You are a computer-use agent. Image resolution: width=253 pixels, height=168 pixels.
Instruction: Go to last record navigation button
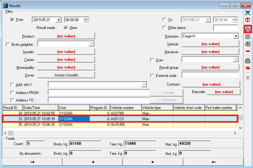pyautogui.click(x=213, y=162)
